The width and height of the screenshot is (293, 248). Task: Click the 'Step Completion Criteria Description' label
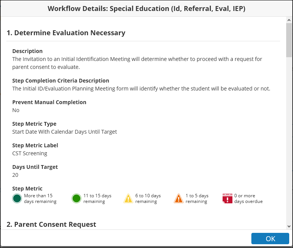click(61, 81)
